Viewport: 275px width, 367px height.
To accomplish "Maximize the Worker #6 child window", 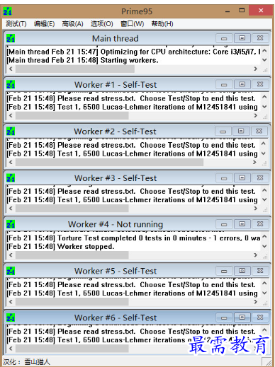I will point(242,318).
